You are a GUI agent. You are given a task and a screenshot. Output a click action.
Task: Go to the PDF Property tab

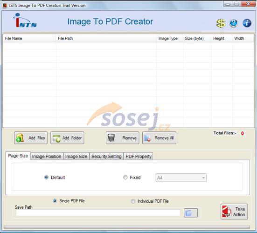(x=139, y=157)
